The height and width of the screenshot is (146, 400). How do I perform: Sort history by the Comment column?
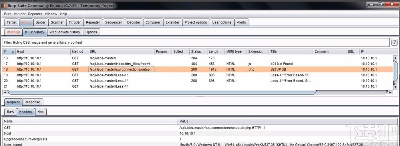tap(330, 52)
